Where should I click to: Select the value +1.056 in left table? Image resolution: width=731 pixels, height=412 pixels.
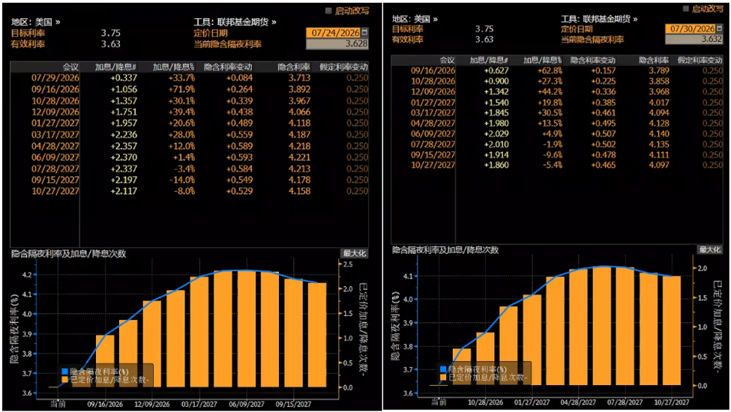(x=124, y=89)
